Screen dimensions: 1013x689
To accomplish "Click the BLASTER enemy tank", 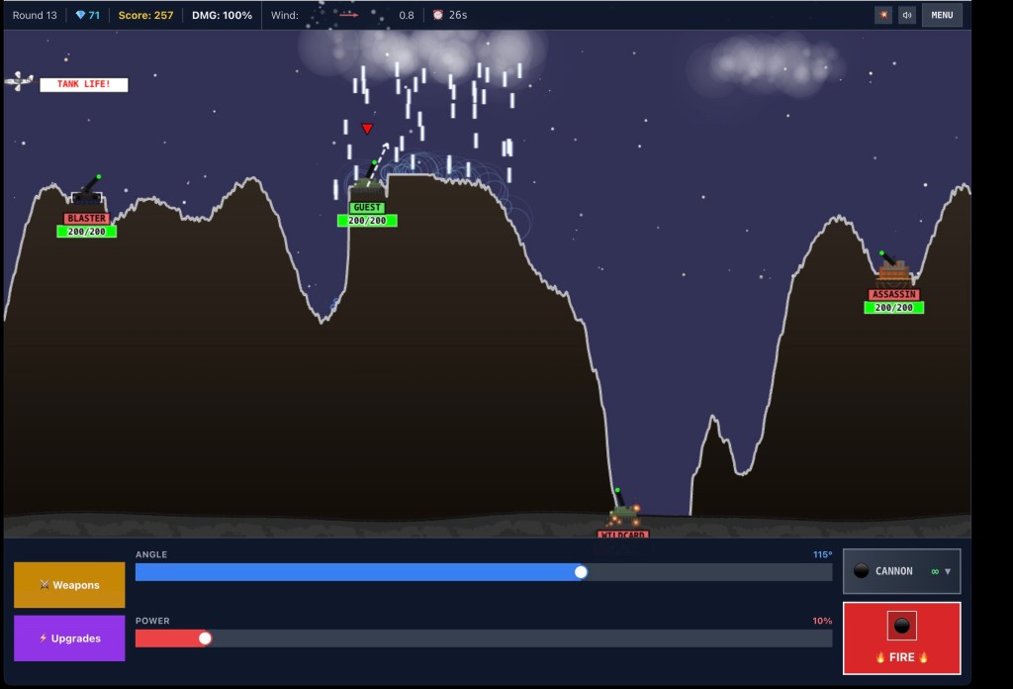I will point(87,193).
